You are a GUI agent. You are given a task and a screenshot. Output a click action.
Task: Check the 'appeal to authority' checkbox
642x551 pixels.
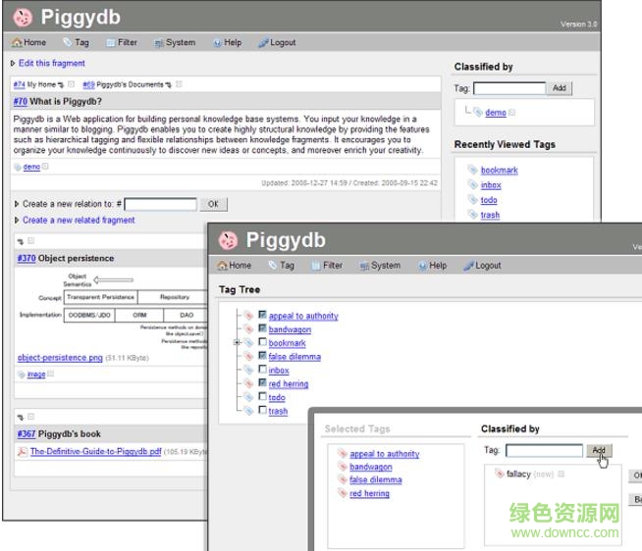coord(262,315)
